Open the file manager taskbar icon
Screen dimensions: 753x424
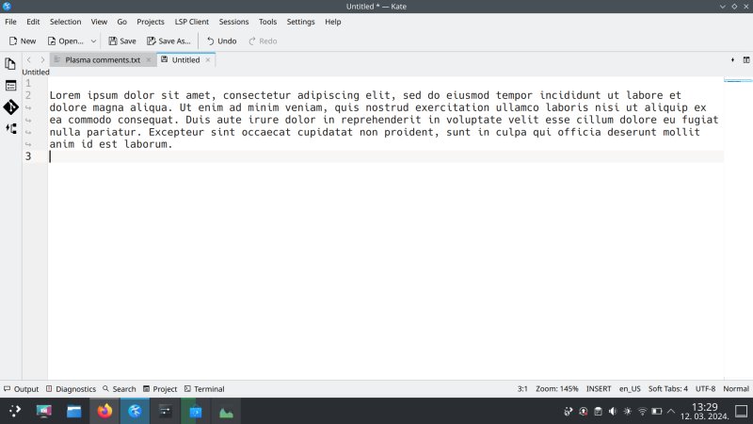(74, 411)
